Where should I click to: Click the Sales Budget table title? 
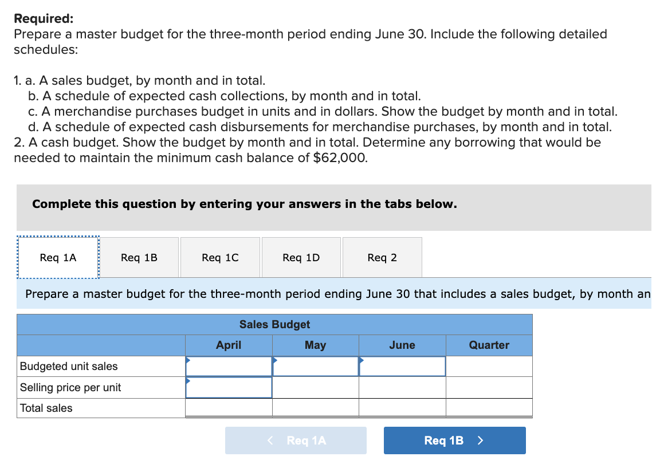coord(274,324)
